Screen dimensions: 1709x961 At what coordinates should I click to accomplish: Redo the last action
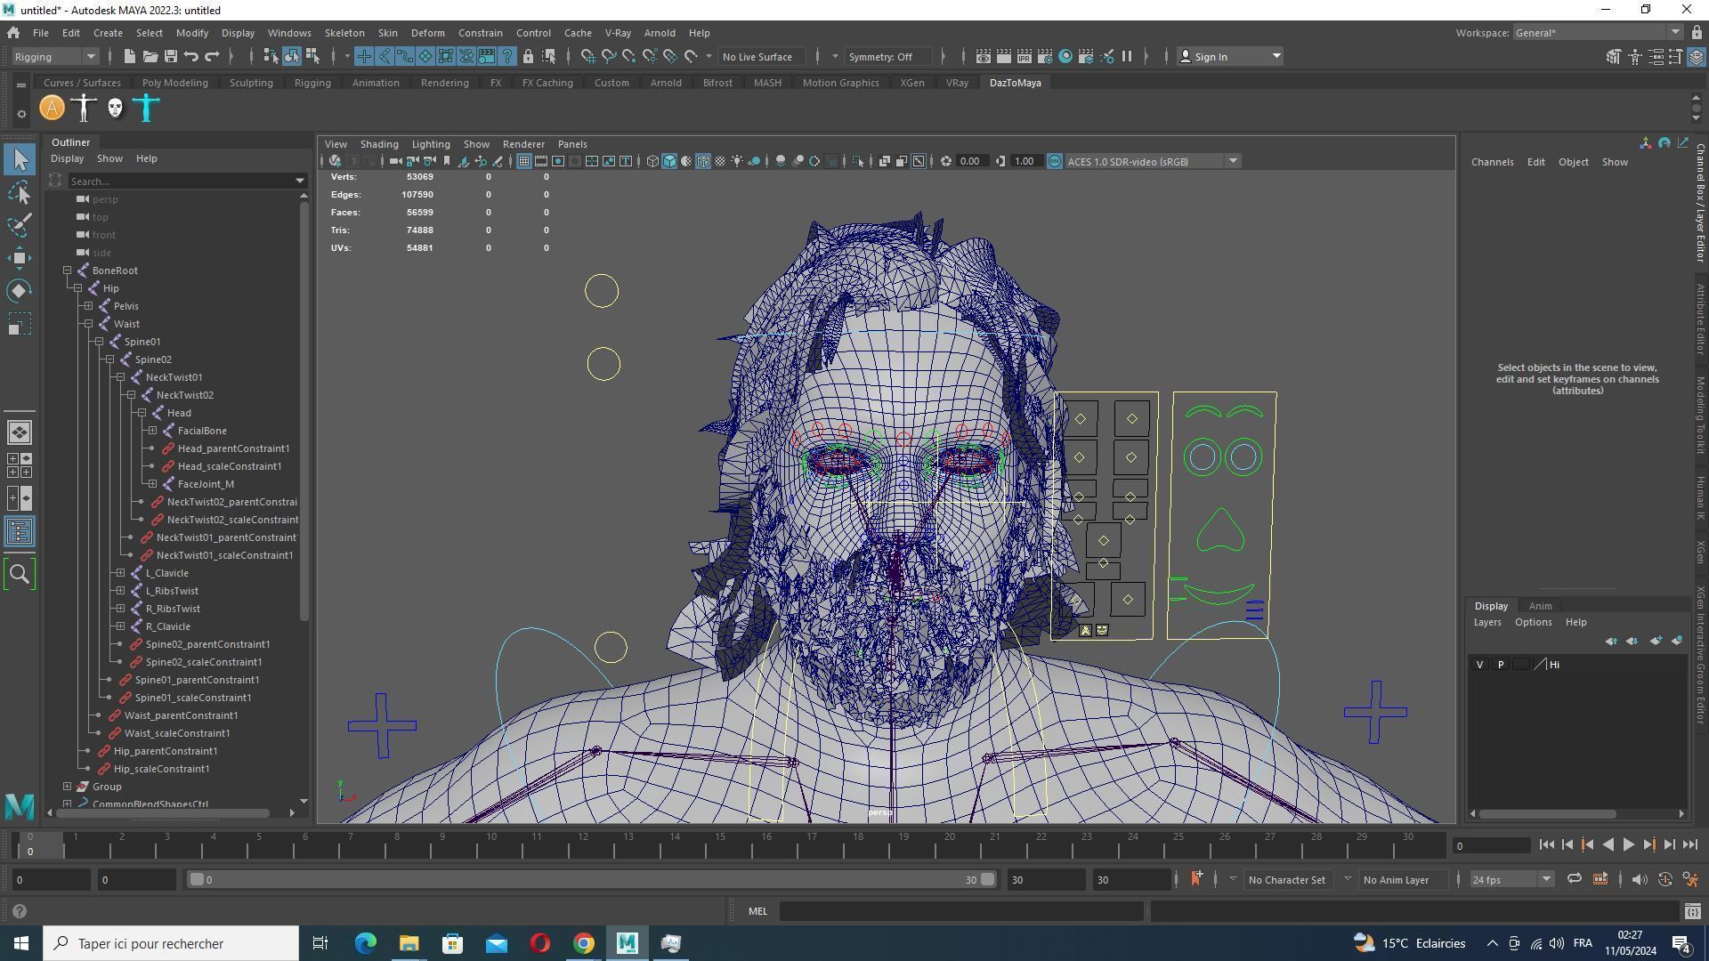pos(212,57)
